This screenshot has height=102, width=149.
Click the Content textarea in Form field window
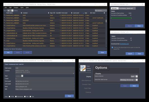(x=45, y=72)
